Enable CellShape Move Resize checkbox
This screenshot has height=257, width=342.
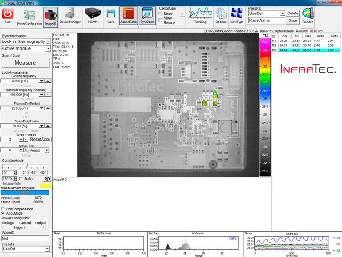pyautogui.click(x=160, y=20)
